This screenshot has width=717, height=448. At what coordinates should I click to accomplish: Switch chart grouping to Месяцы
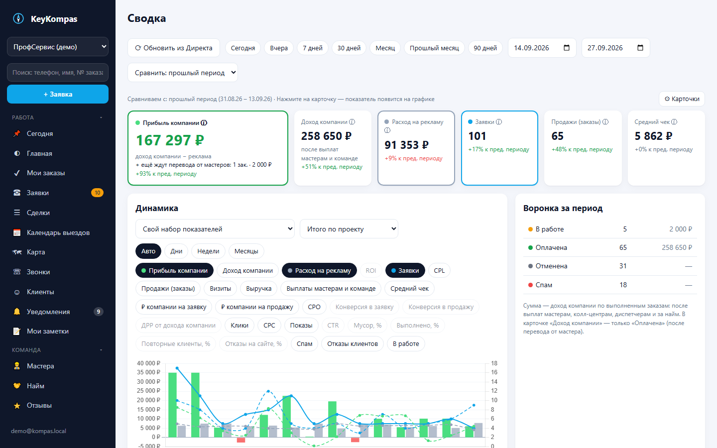coord(246,251)
